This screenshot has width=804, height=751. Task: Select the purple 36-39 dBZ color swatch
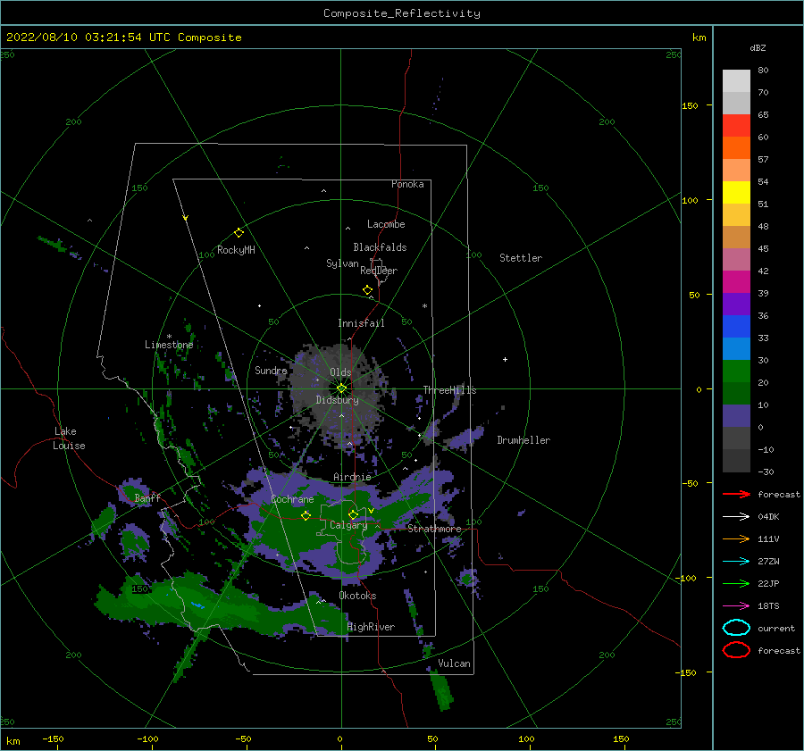click(x=736, y=304)
